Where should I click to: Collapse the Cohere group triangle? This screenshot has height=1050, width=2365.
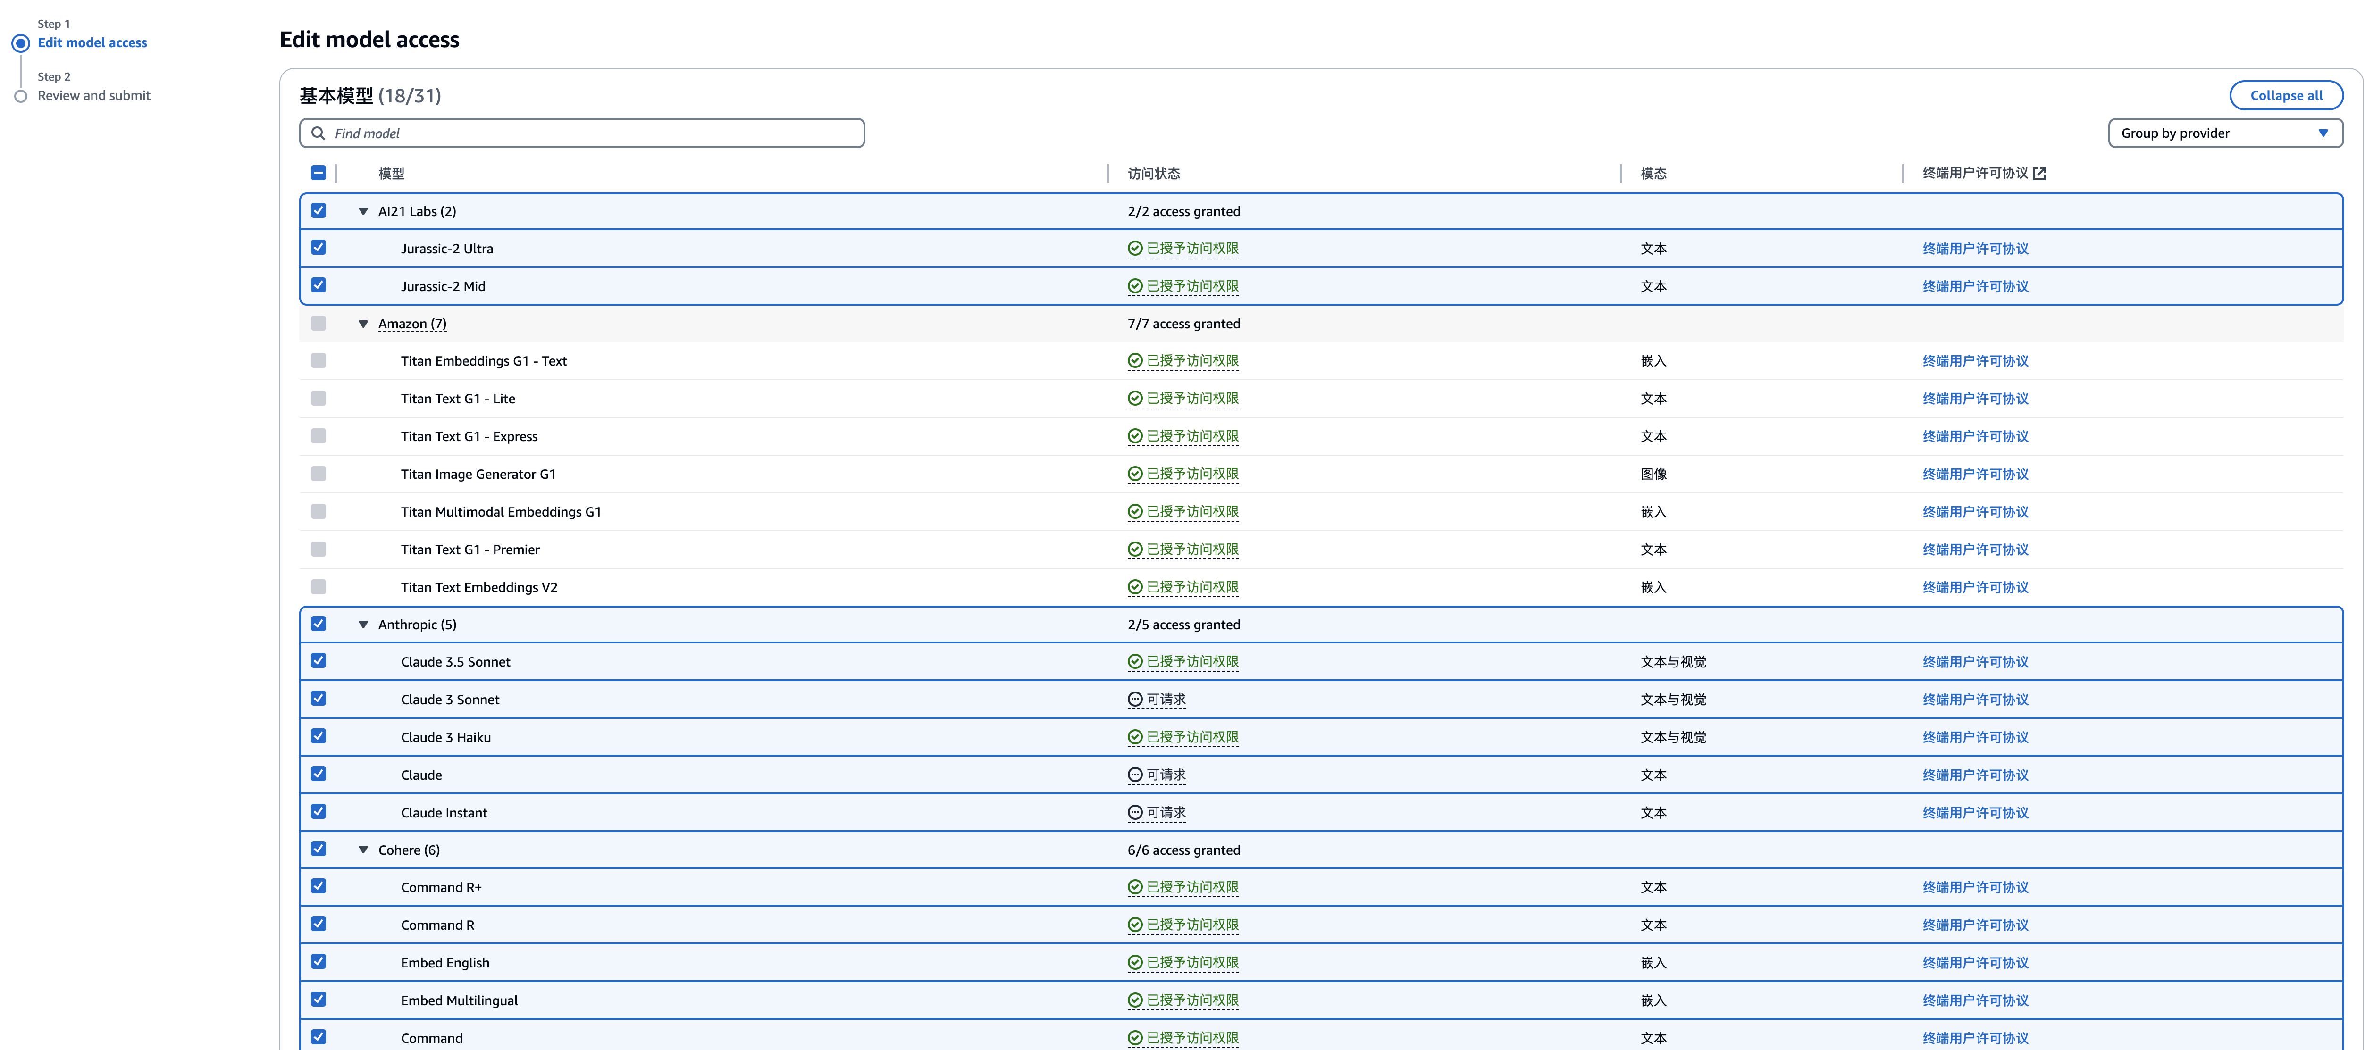363,851
